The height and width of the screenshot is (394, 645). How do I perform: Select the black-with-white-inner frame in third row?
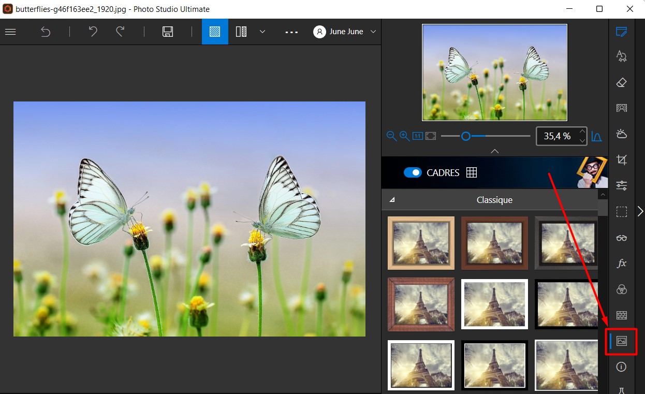coord(495,365)
